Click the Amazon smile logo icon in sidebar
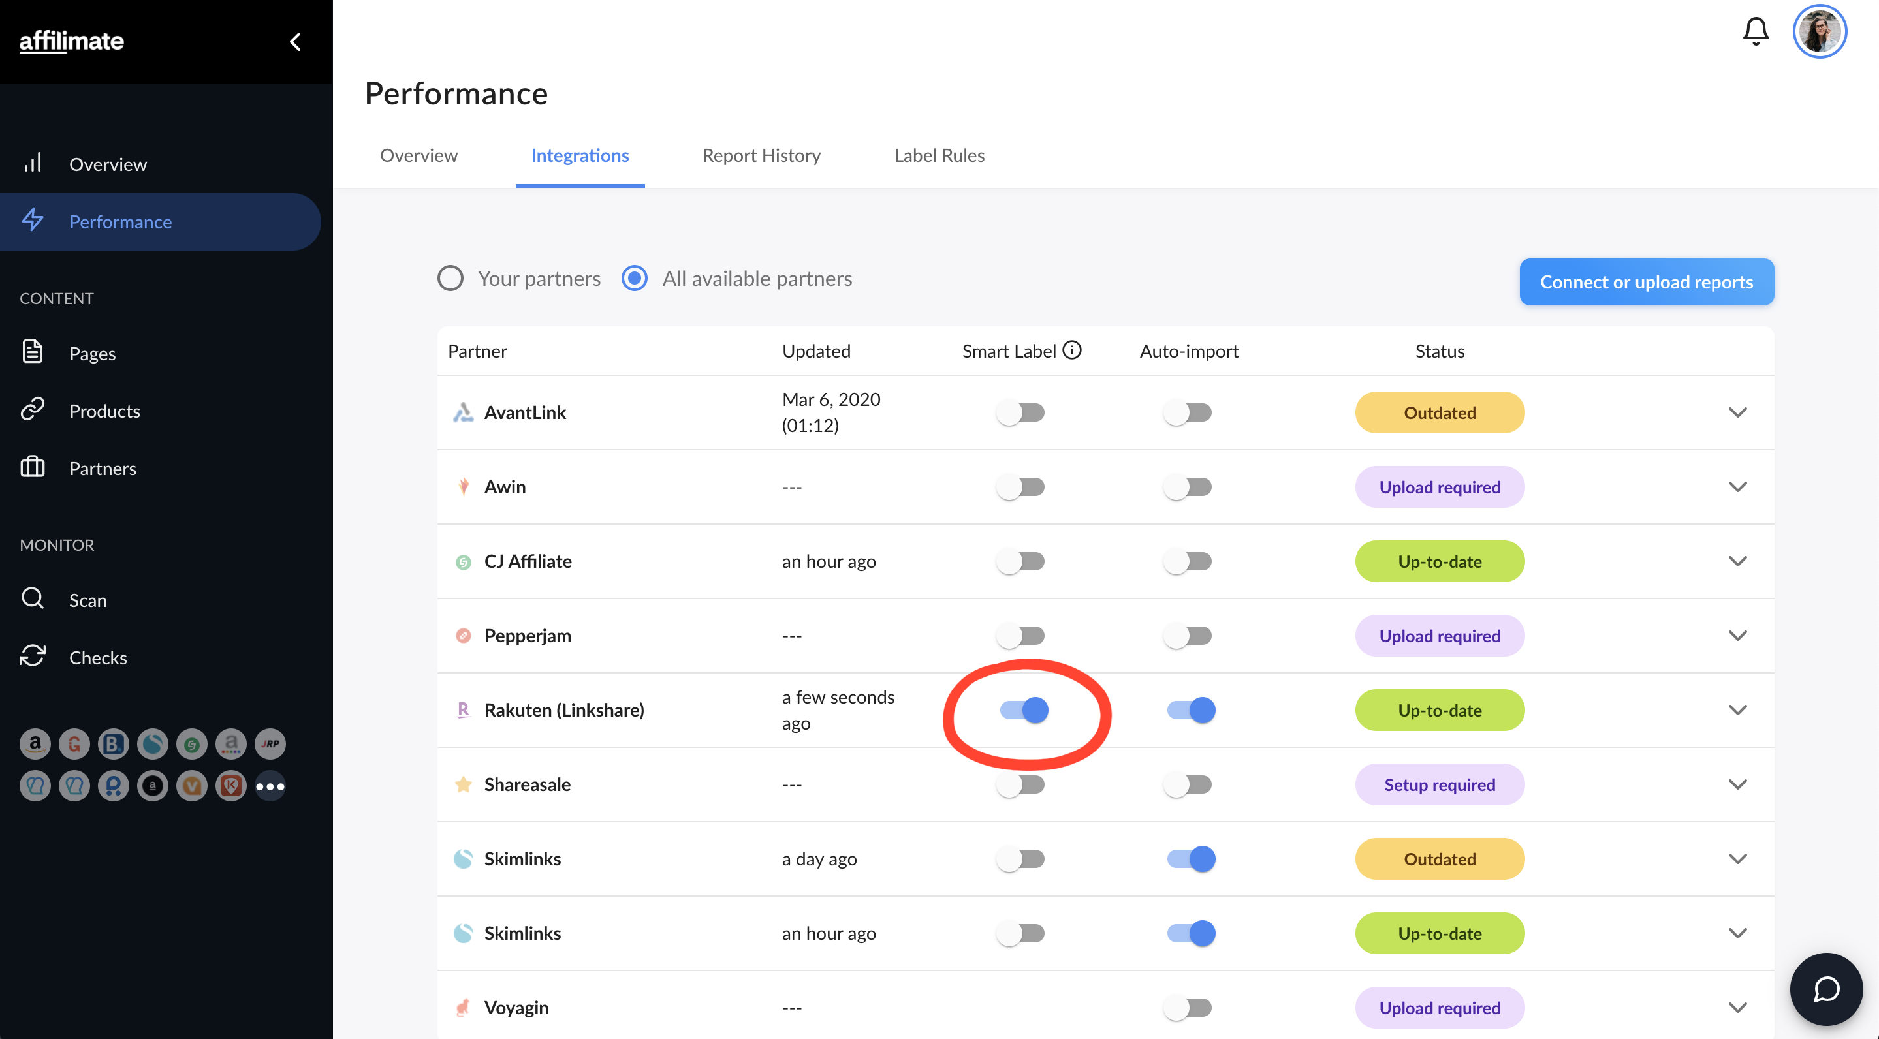This screenshot has width=1879, height=1039. click(x=35, y=744)
